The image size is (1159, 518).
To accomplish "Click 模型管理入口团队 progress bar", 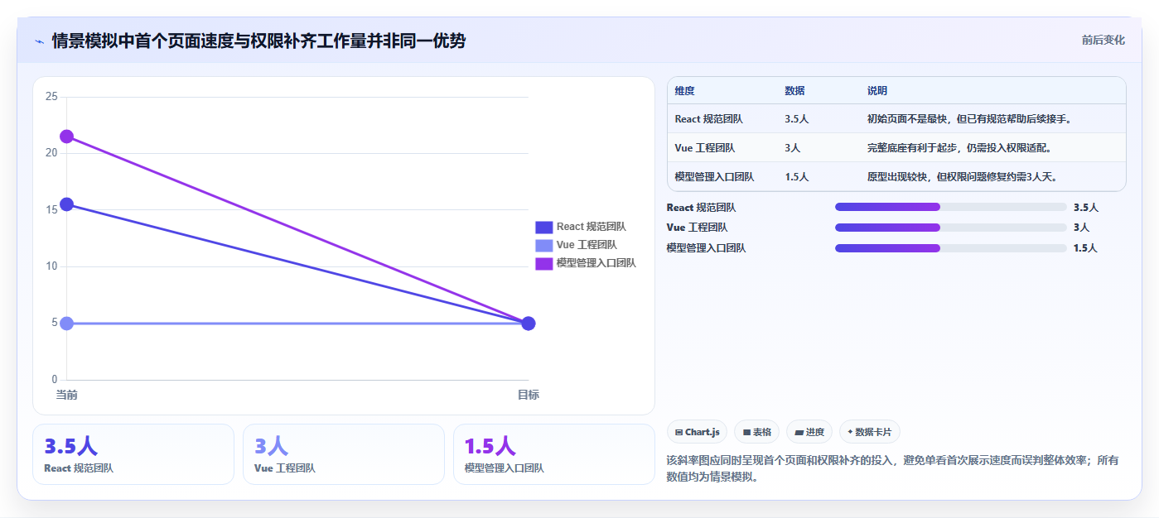I will pyautogui.click(x=951, y=248).
